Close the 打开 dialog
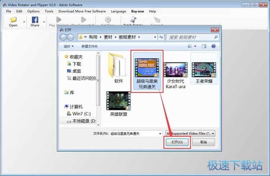 pyautogui.click(x=215, y=30)
